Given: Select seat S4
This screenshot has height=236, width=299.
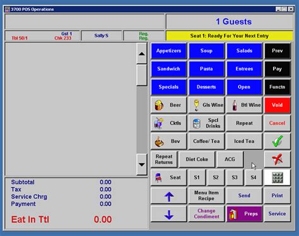Looking at the screenshot, I should [x=254, y=177].
